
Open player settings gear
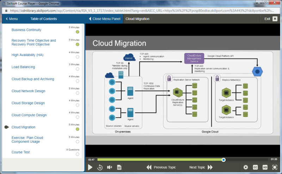point(245,167)
